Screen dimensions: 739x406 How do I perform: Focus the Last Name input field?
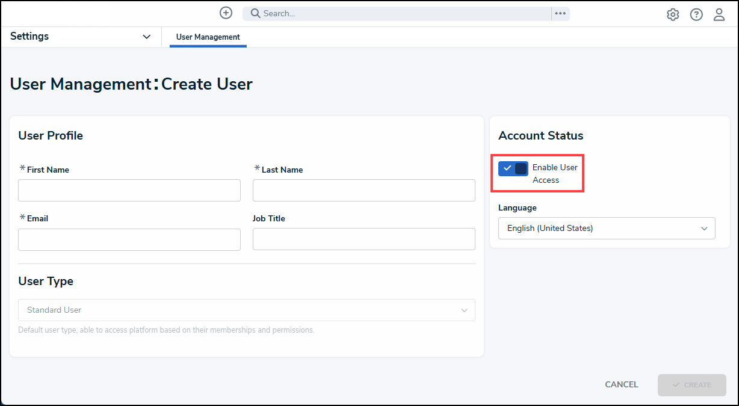pyautogui.click(x=364, y=190)
